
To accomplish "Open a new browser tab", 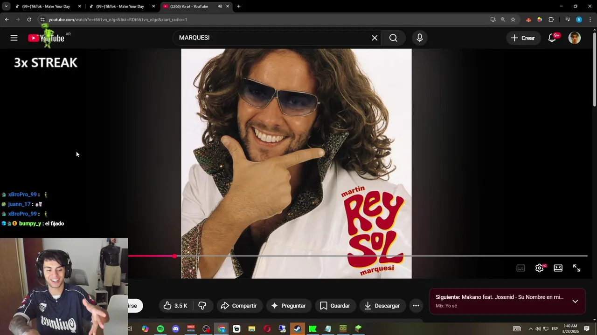I will [239, 7].
